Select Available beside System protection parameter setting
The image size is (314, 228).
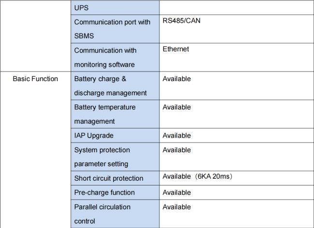point(177,150)
